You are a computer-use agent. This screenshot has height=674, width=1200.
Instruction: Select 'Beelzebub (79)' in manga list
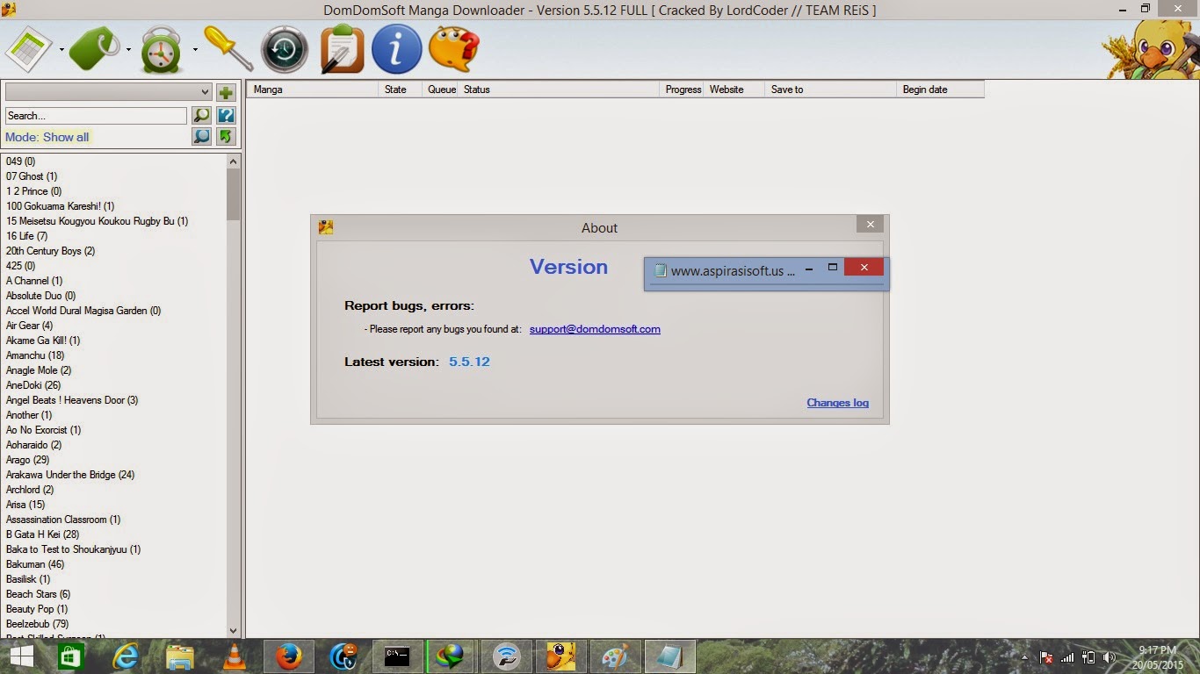click(37, 624)
